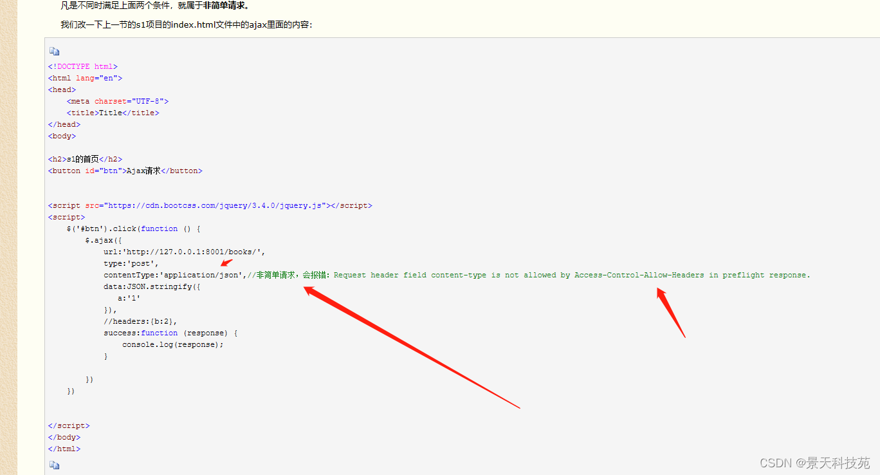Screen dimensions: 880x475
Task: Click the closing </html> tag line
Action: tap(64, 449)
